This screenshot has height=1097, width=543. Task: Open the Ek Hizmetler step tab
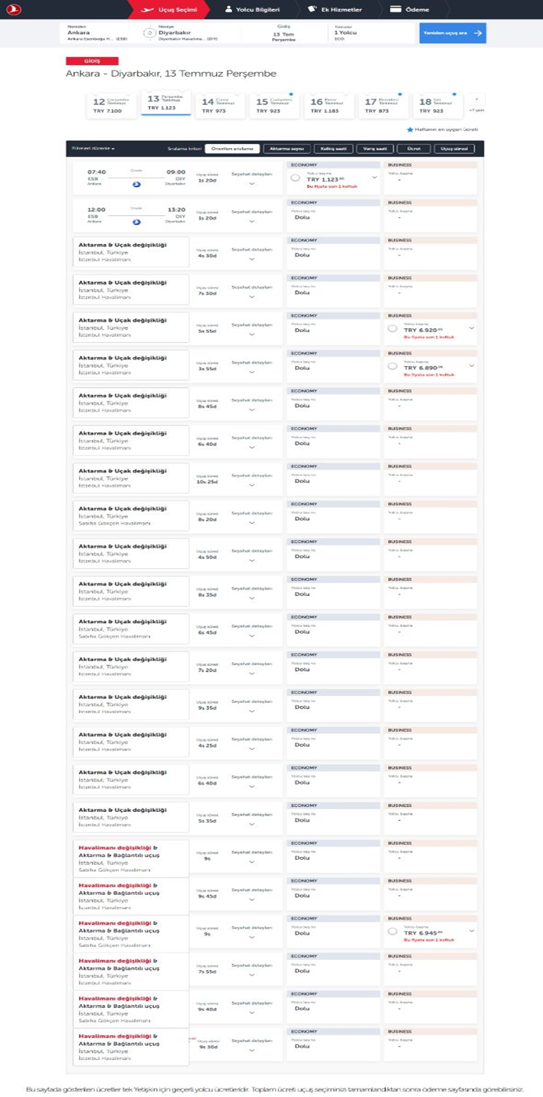pyautogui.click(x=335, y=10)
